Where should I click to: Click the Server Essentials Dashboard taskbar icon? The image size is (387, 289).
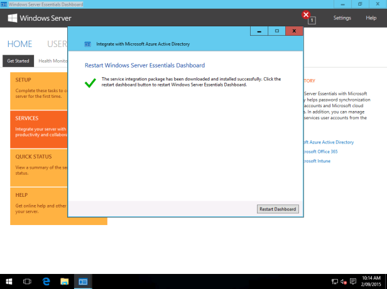point(83,281)
